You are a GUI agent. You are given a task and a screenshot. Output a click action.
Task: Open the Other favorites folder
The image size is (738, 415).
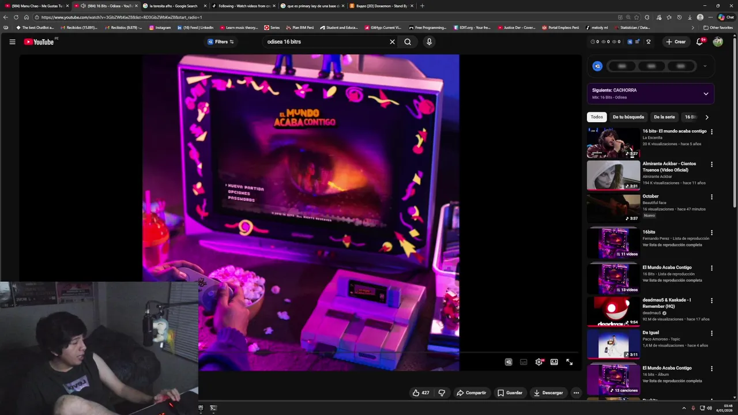point(718,28)
